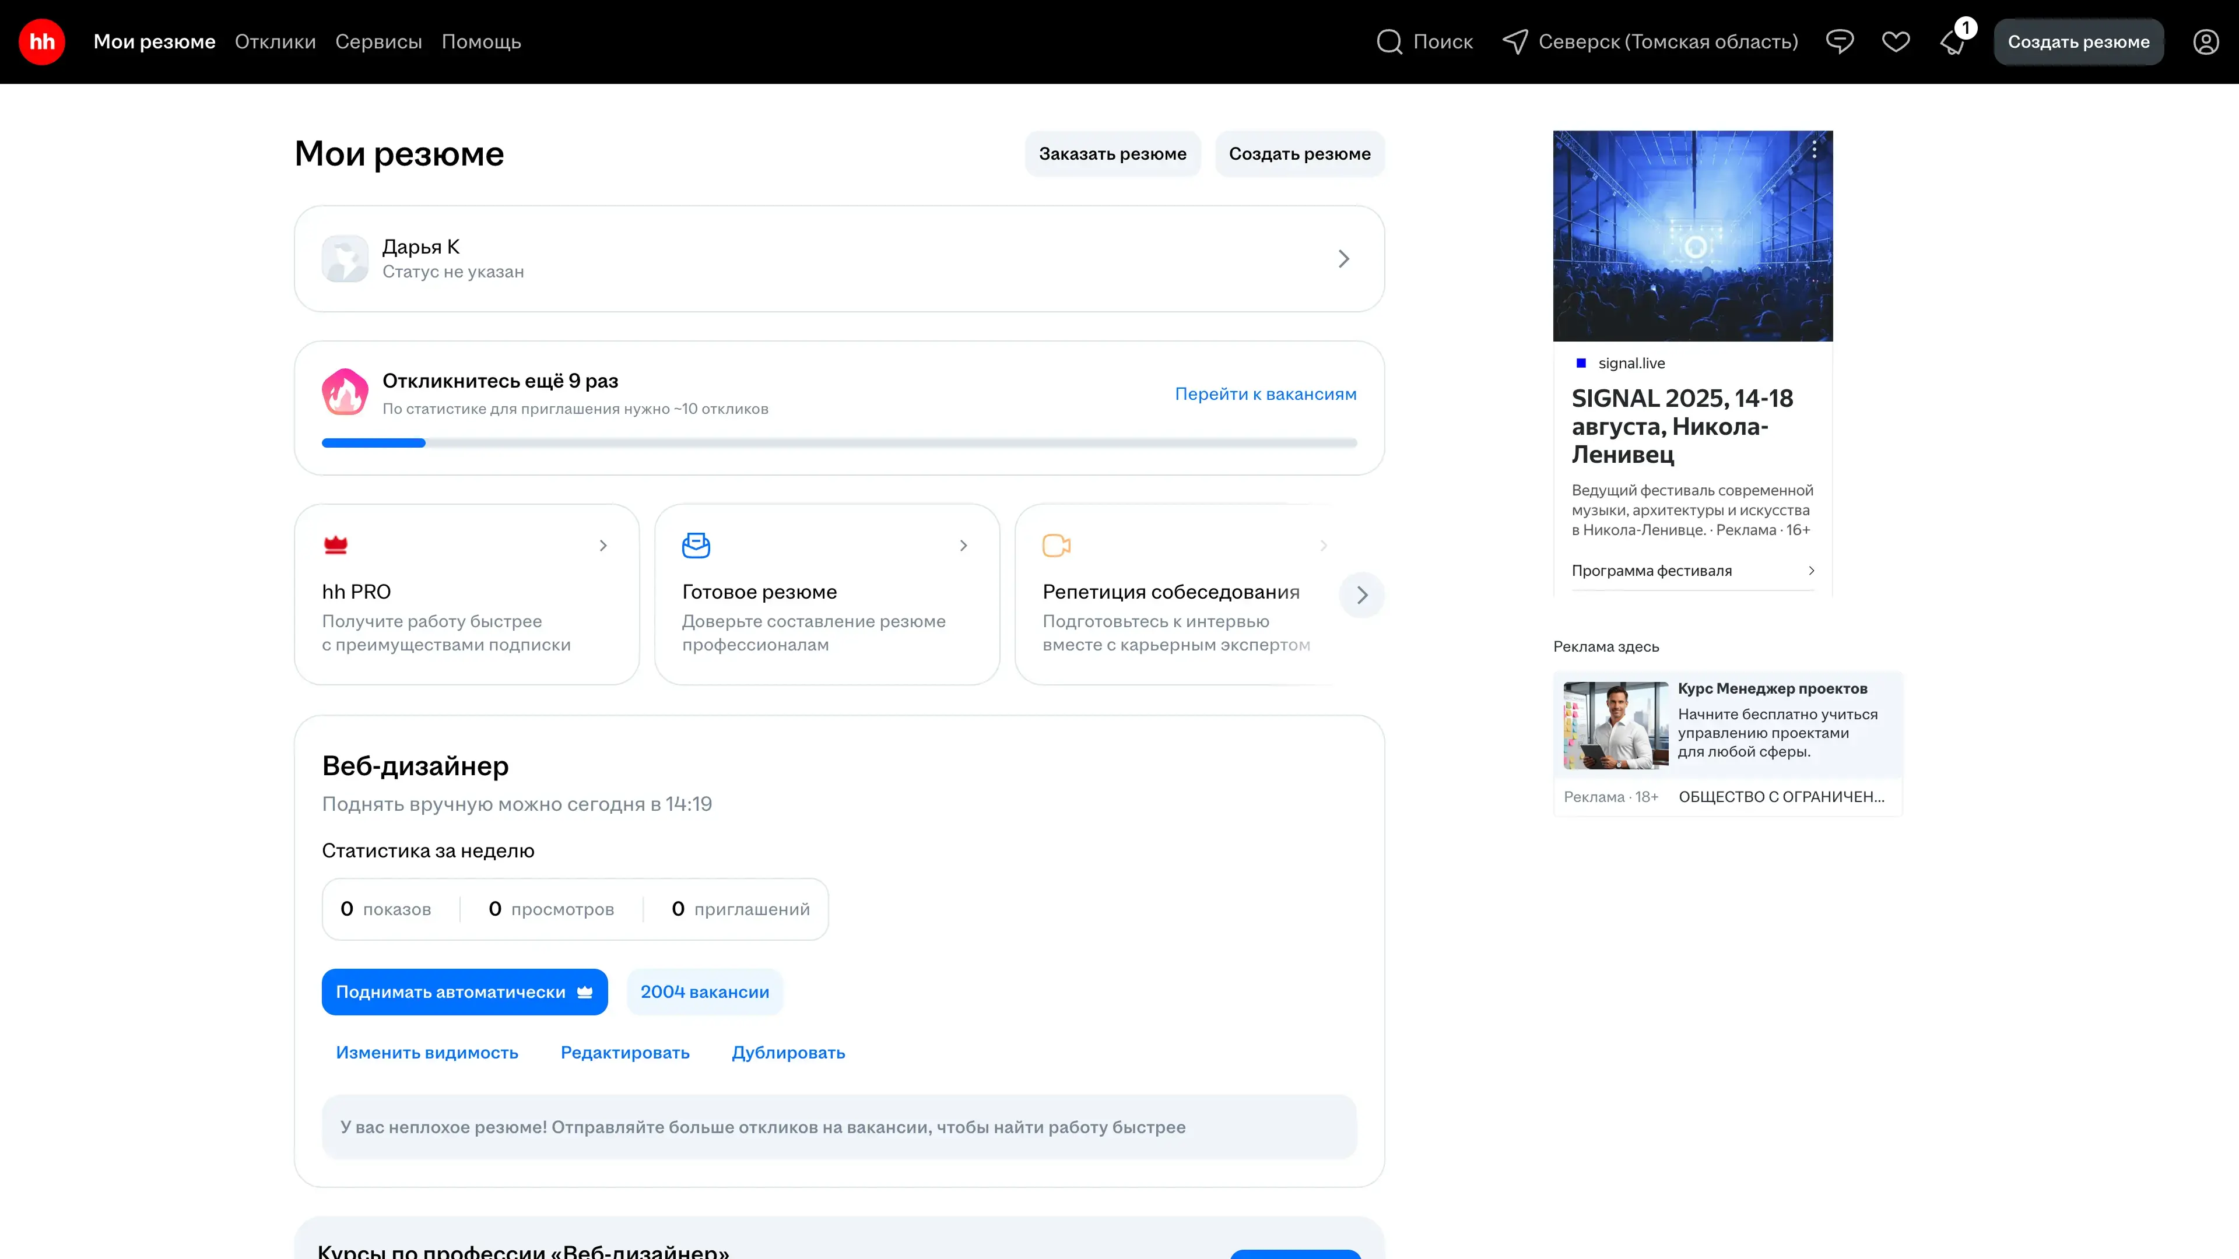2239x1259 pixels.
Task: Open the Готовое резюме card chevron
Action: pyautogui.click(x=963, y=546)
